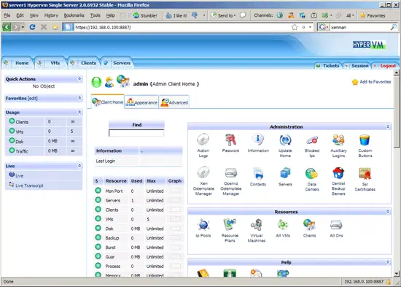Click the browser Reload button
401x287 pixels.
pos(32,27)
